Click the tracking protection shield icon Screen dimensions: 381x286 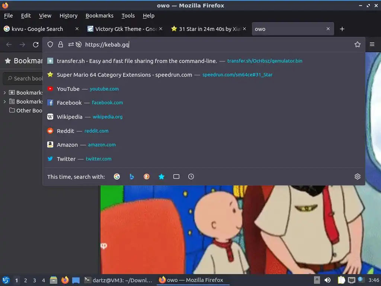[x=50, y=45]
